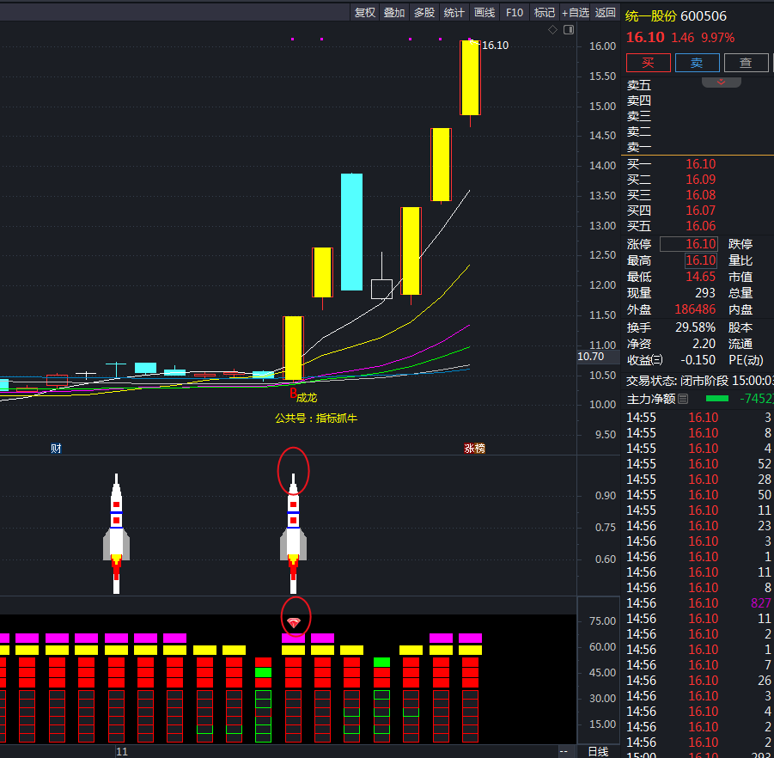The width and height of the screenshot is (774, 758).
Task: Select the 多股 multi-stock view
Action: coord(424,12)
